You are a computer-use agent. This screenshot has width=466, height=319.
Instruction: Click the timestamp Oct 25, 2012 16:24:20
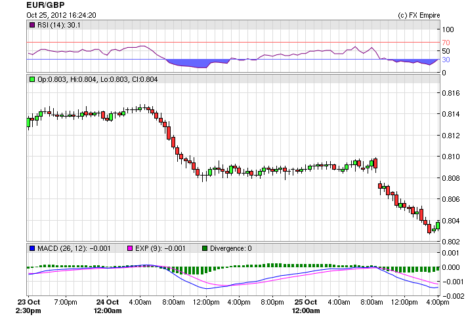pyautogui.click(x=61, y=15)
